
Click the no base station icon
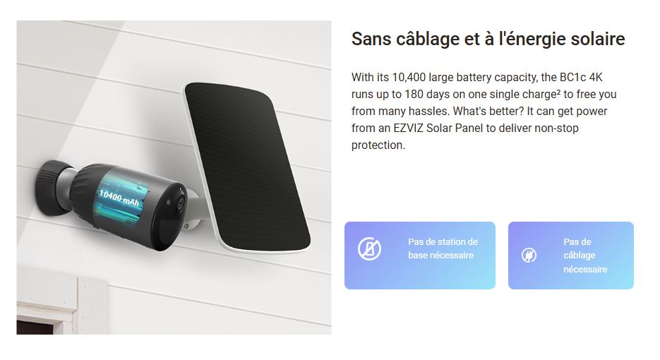pos(369,248)
